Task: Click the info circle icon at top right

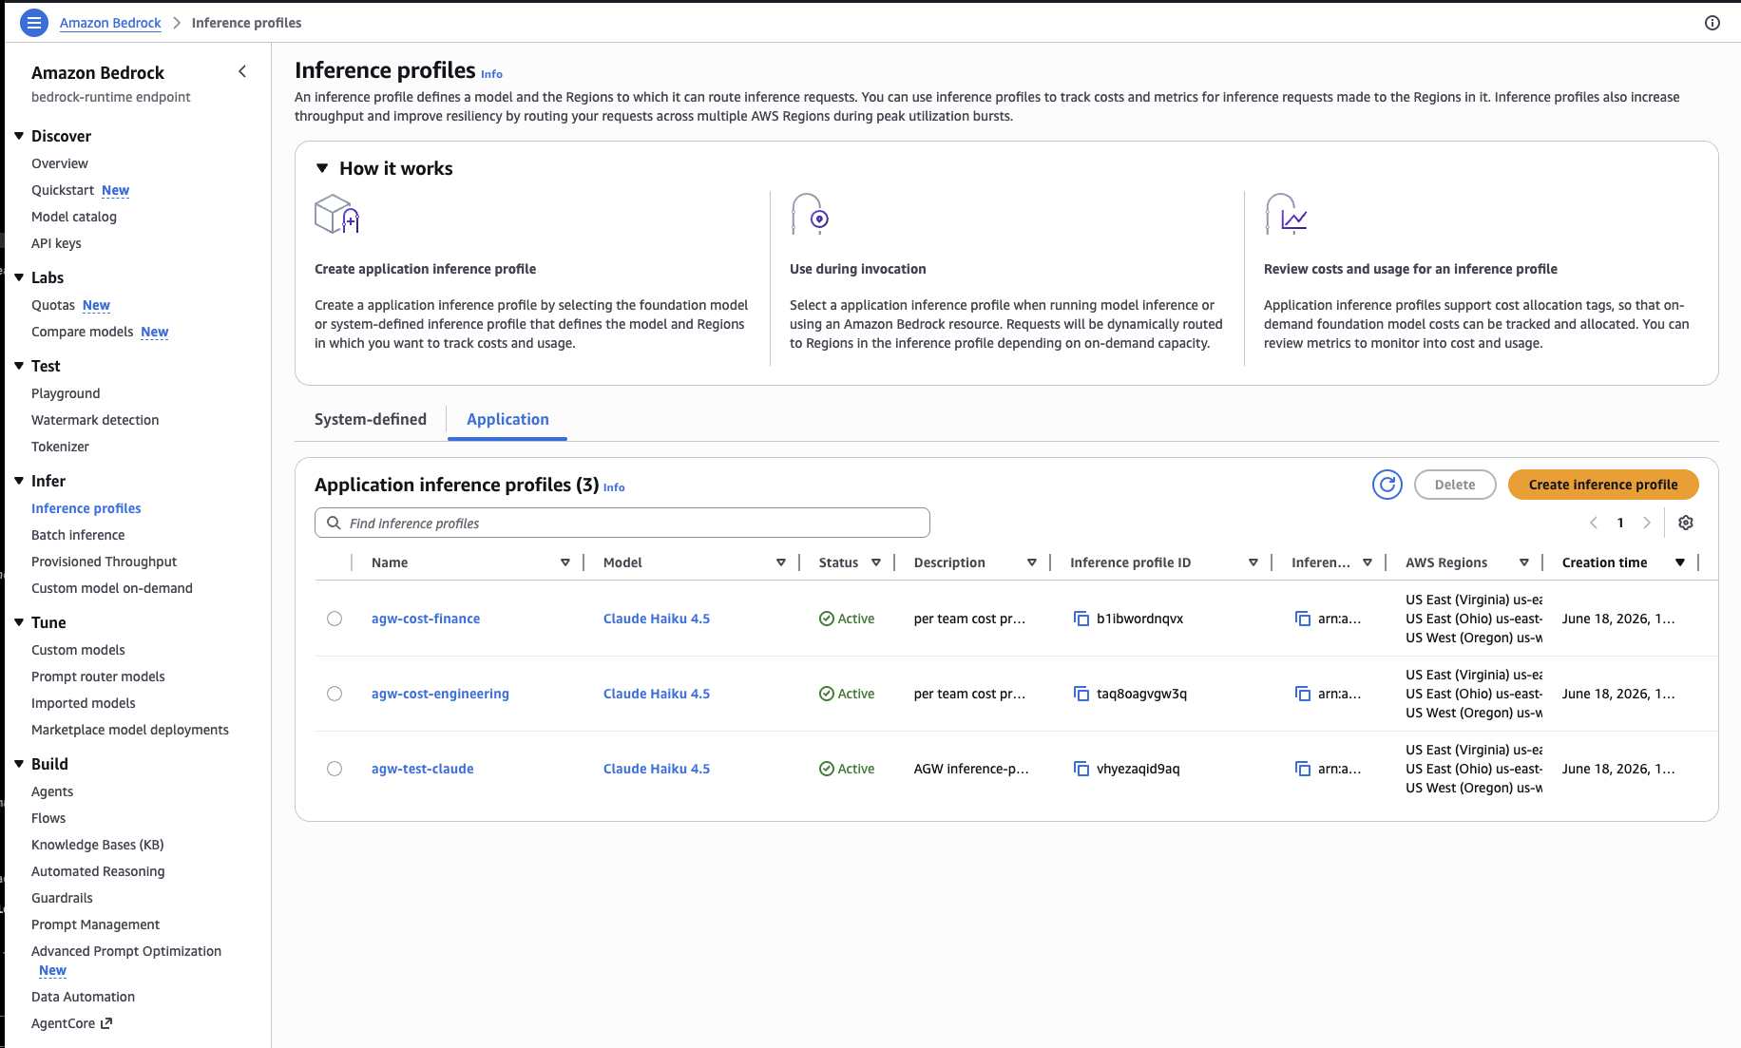Action: coord(1712,23)
